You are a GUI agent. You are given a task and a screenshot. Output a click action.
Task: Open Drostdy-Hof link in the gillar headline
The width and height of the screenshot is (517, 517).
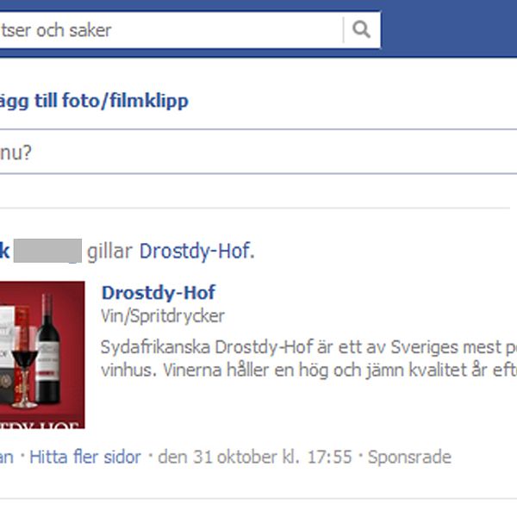pos(196,252)
